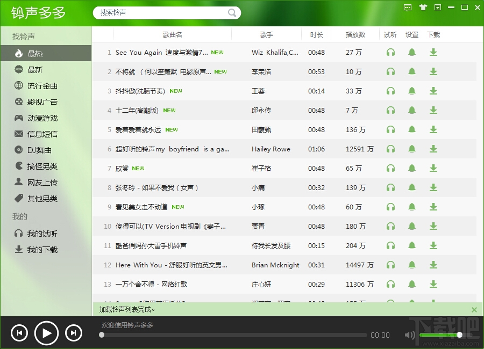
Task: Preview '不将就' by 李荣浩
Action: [390, 71]
